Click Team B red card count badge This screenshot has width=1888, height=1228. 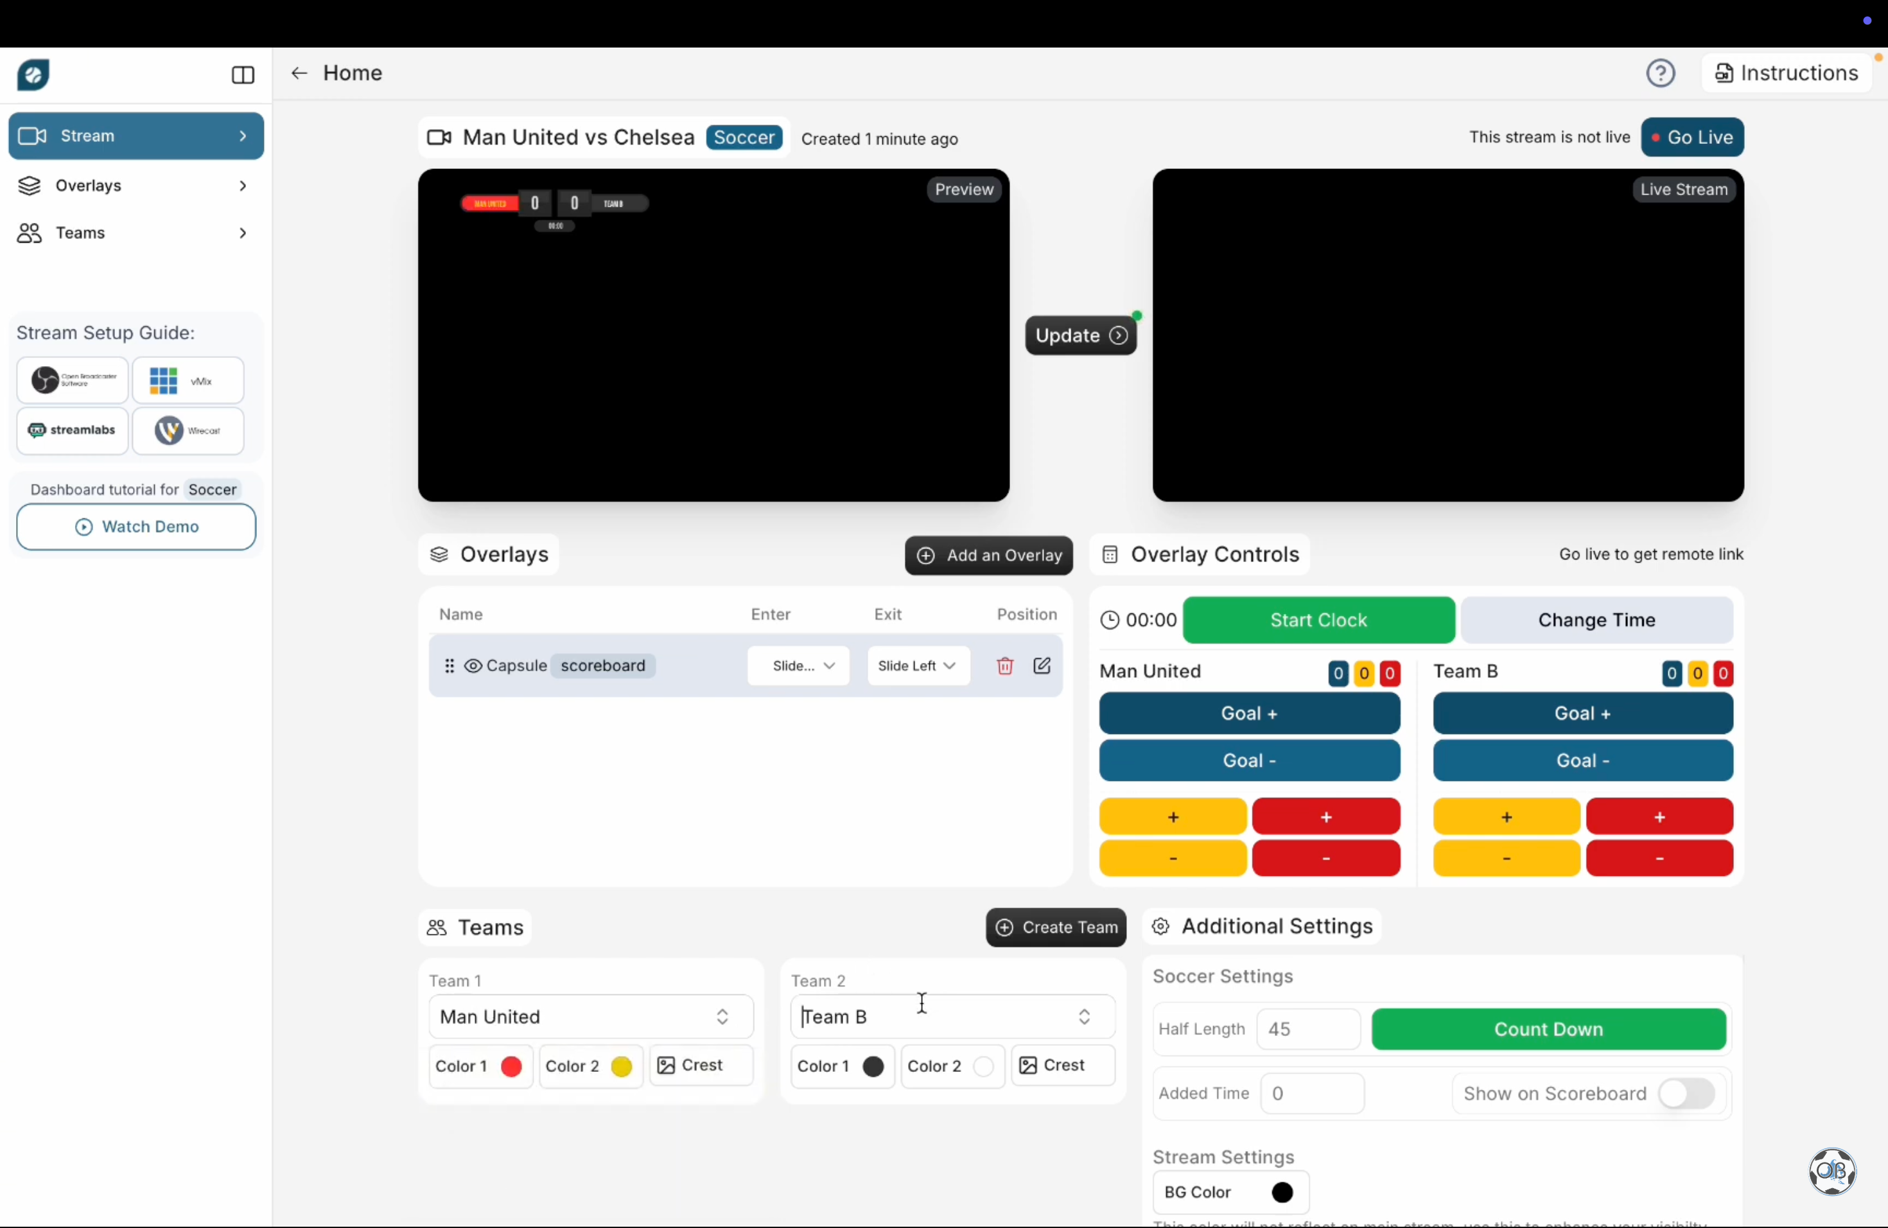tap(1723, 674)
